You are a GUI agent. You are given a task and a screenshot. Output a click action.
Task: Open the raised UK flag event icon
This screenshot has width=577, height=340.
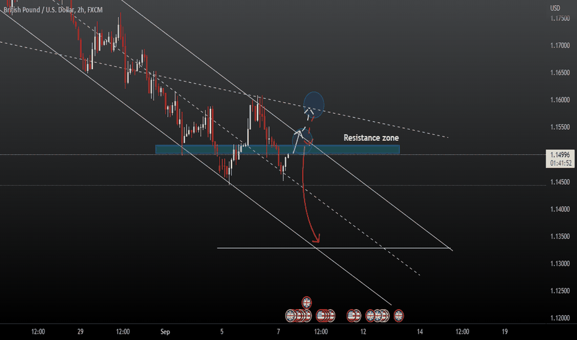(306, 302)
